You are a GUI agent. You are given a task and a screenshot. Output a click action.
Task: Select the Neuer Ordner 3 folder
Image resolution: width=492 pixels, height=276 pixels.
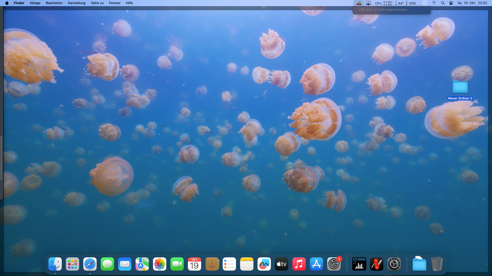[x=460, y=87]
